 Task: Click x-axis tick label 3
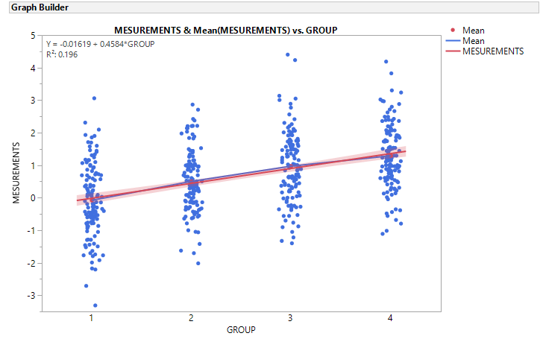(x=290, y=318)
